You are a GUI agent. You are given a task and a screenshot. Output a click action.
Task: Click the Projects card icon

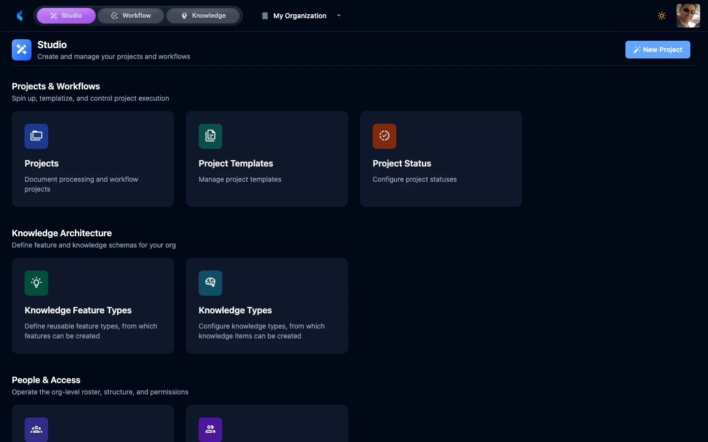coord(36,136)
